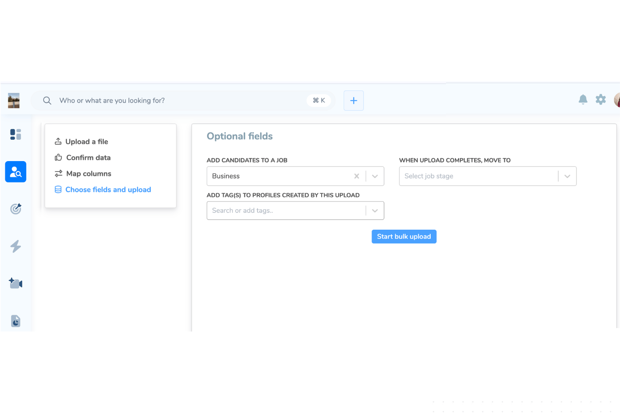Go to Confirm data step
Image resolution: width=620 pixels, height=413 pixels.
(88, 157)
